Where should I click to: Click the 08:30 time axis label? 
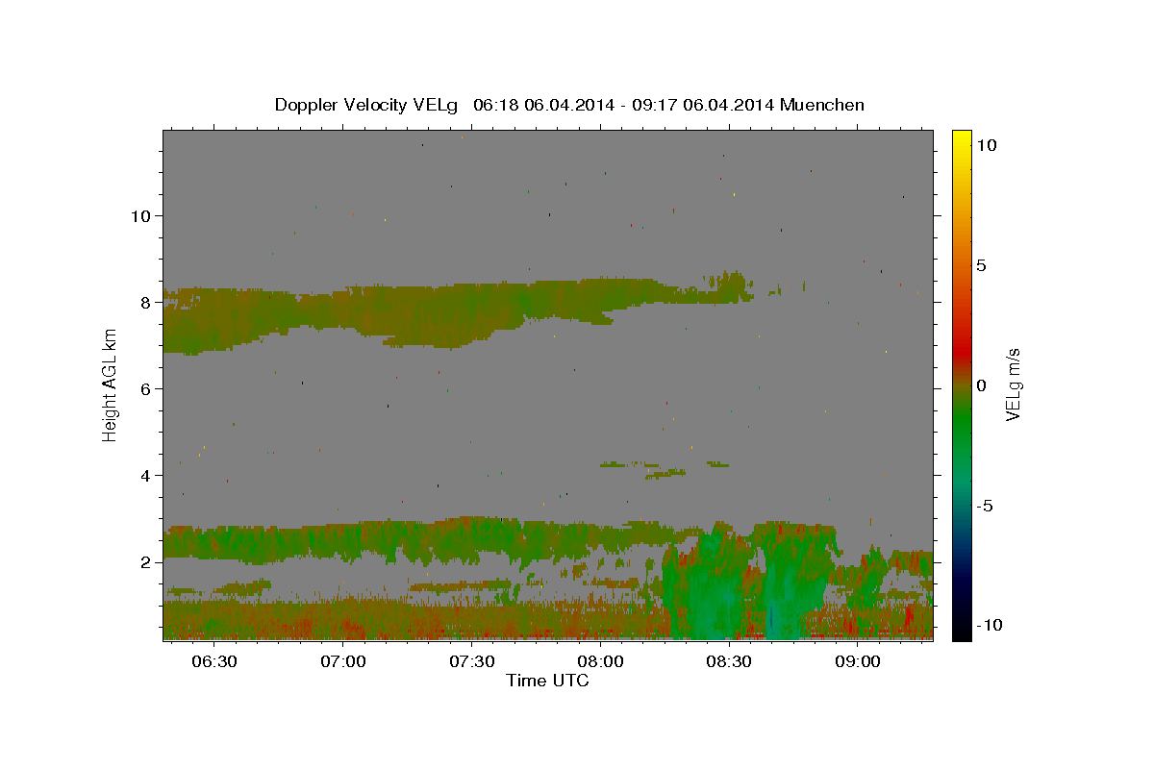coord(729,661)
